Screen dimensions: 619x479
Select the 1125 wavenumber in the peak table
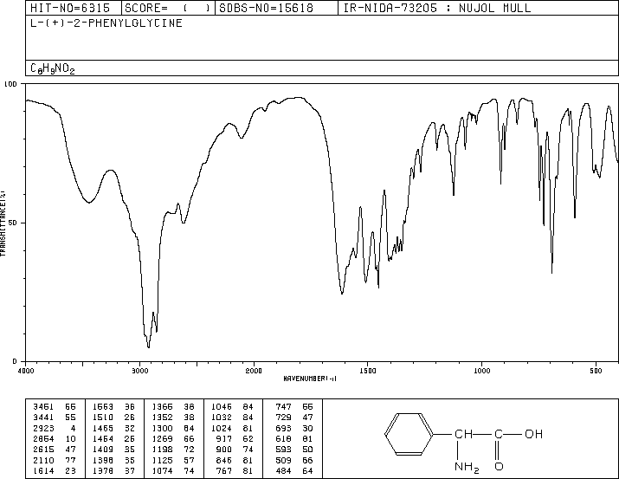tap(162, 461)
